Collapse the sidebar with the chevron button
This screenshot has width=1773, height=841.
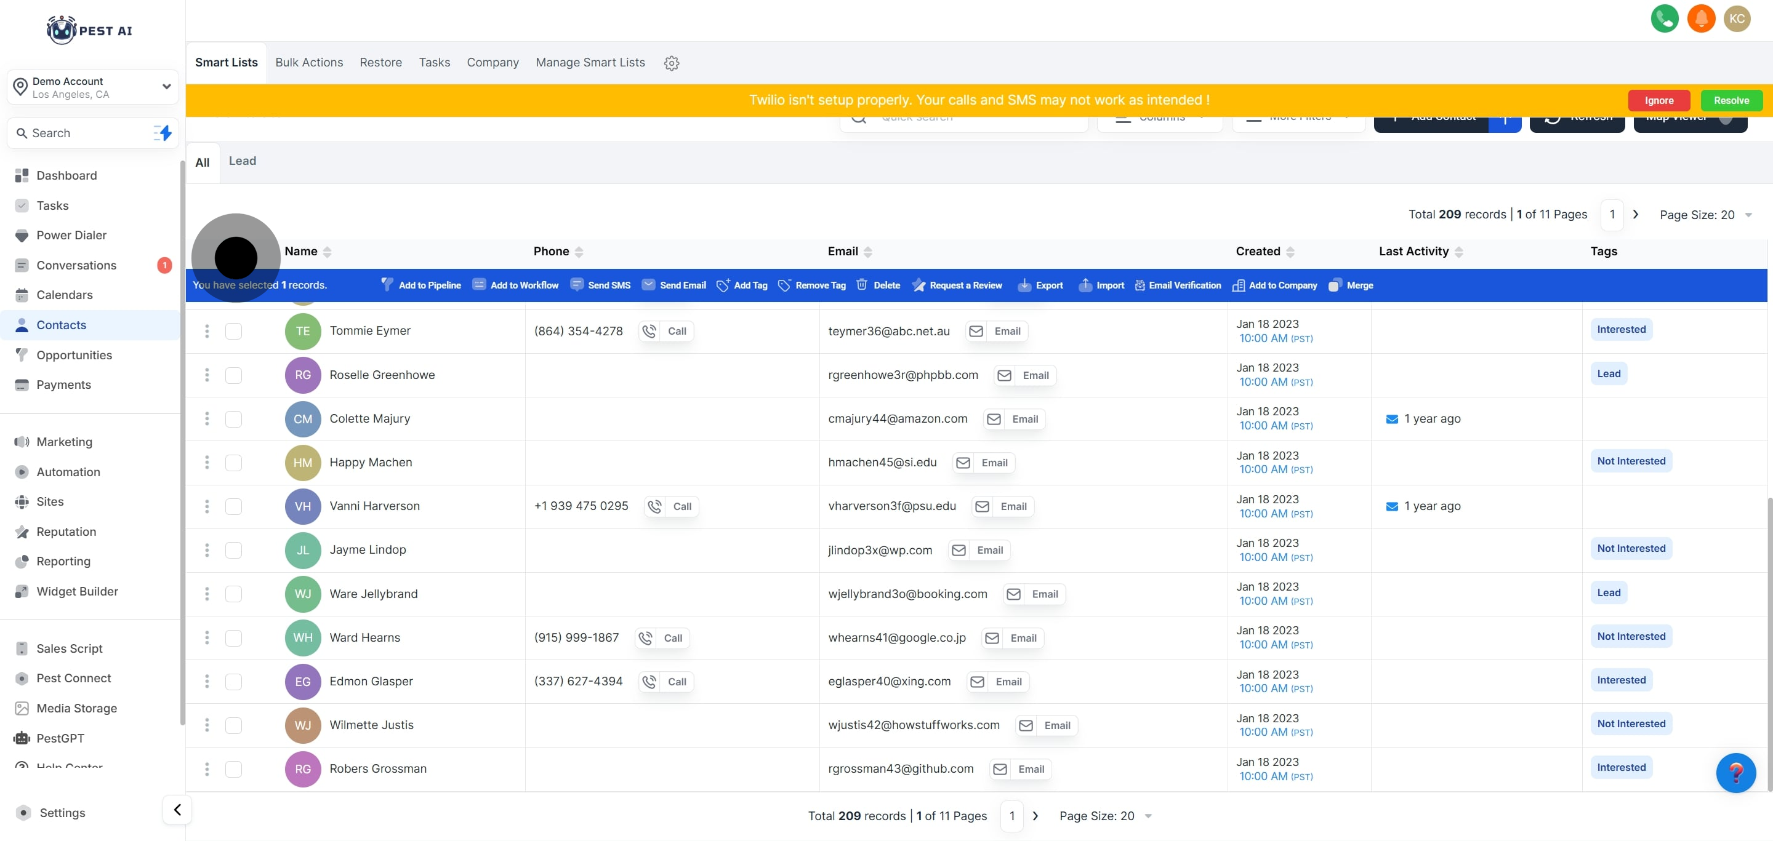point(177,810)
